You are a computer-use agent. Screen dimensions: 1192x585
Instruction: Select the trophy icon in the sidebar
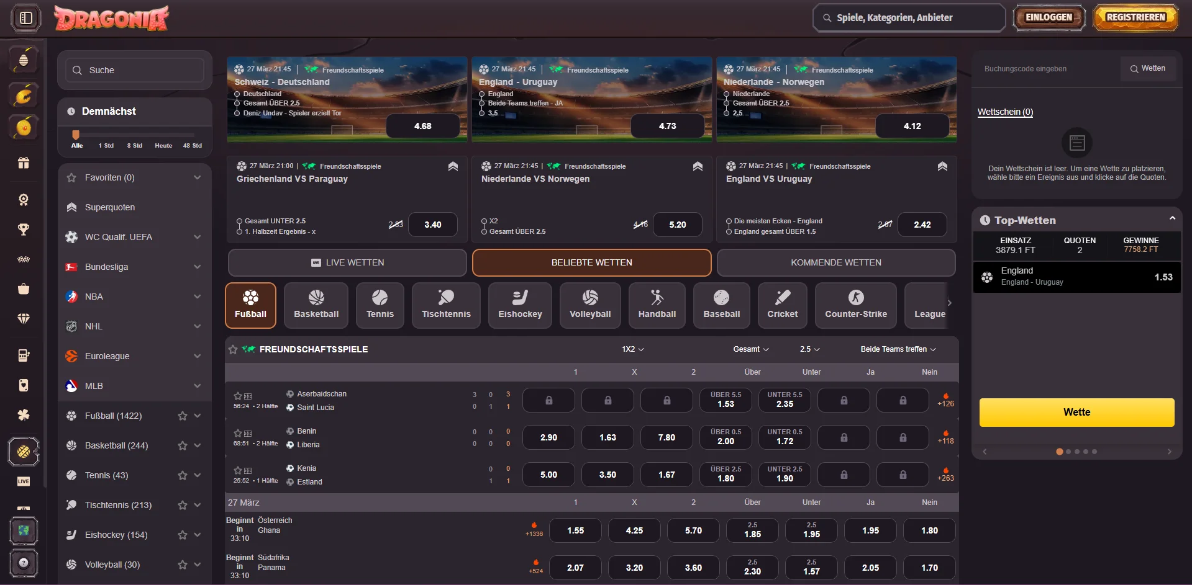tap(24, 229)
